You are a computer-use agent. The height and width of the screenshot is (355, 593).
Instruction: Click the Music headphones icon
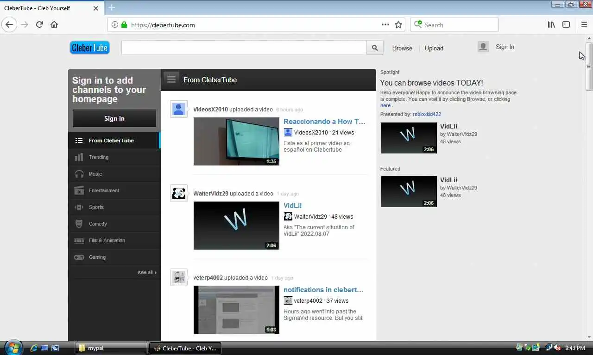coord(79,174)
